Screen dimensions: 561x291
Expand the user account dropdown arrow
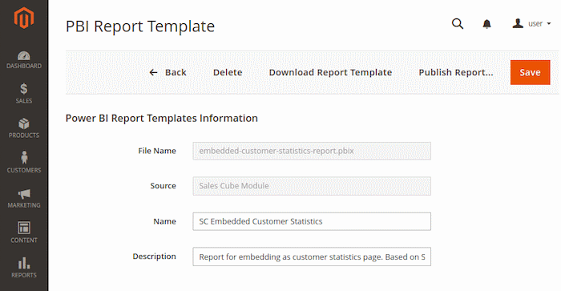[549, 24]
